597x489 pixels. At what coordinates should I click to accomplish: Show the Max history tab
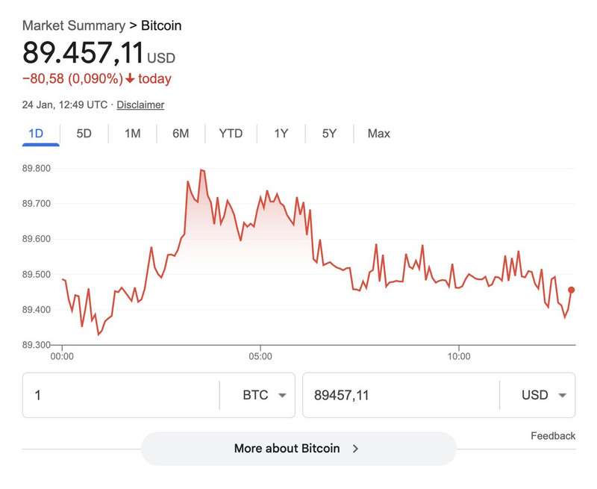pos(378,134)
